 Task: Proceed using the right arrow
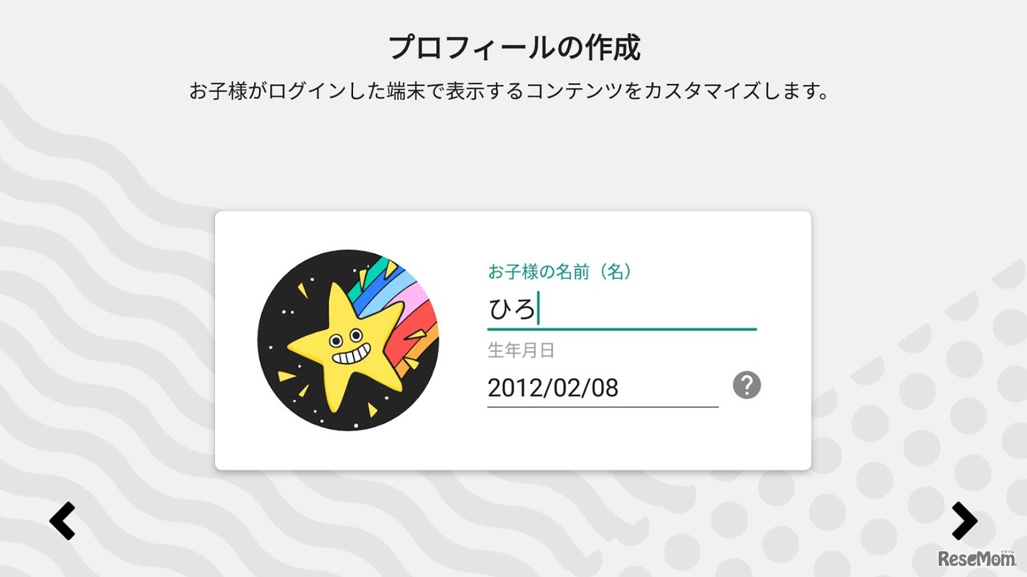click(x=964, y=522)
